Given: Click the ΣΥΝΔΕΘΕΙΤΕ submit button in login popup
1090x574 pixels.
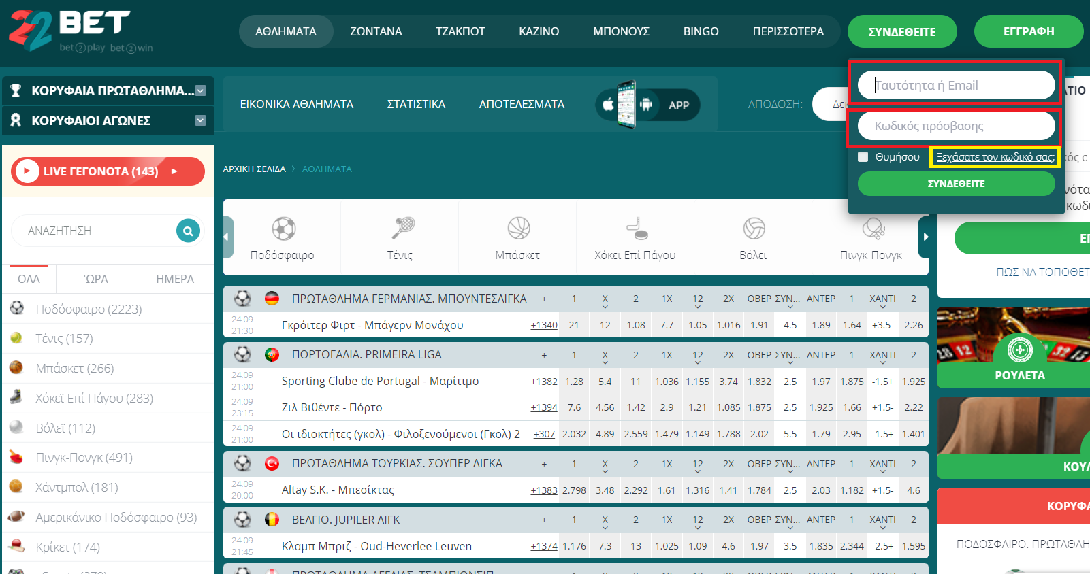Looking at the screenshot, I should [x=956, y=184].
